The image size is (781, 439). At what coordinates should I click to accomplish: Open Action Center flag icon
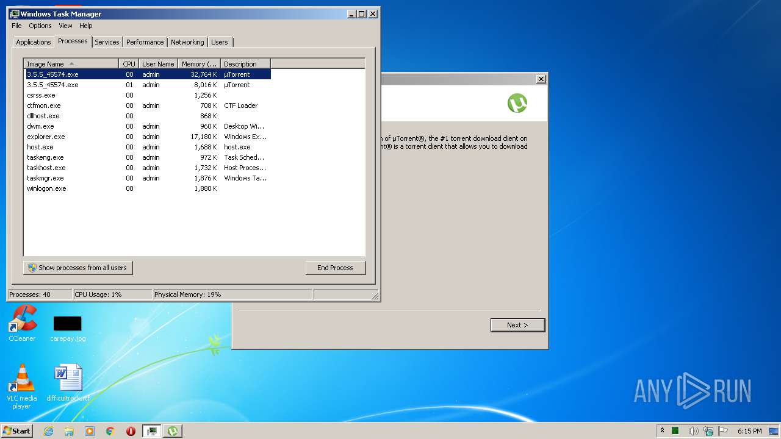click(723, 431)
